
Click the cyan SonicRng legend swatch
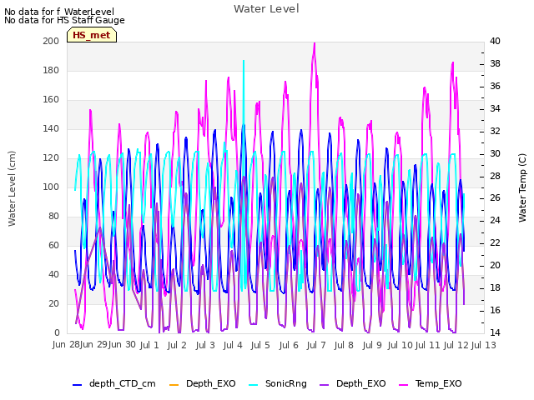(x=253, y=385)
